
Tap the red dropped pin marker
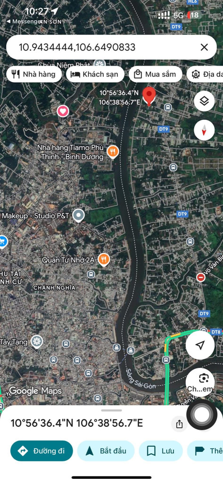149,96
